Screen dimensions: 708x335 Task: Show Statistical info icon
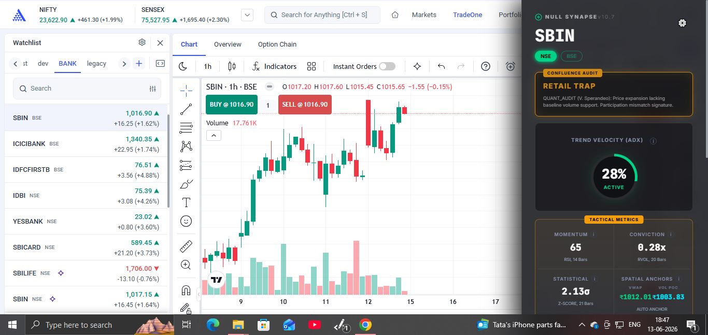pos(594,279)
